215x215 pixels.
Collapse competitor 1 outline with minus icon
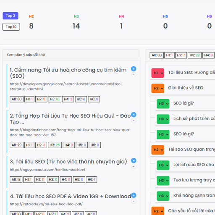134,75
